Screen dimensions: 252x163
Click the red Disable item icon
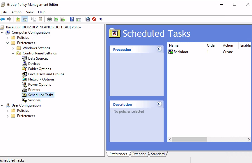pos(94,19)
